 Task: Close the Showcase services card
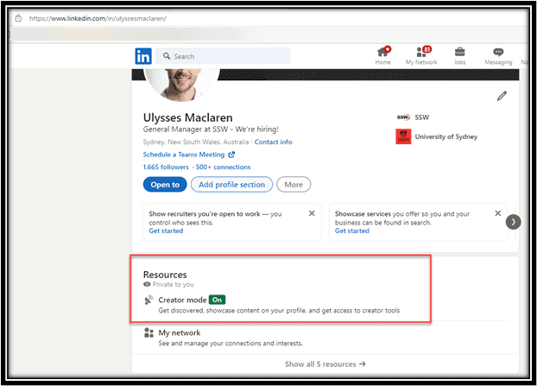(x=497, y=212)
